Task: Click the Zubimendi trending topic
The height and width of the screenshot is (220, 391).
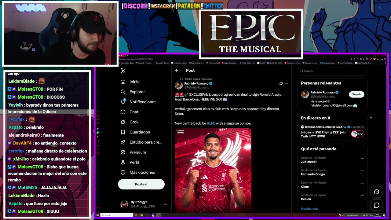Action: point(309,162)
